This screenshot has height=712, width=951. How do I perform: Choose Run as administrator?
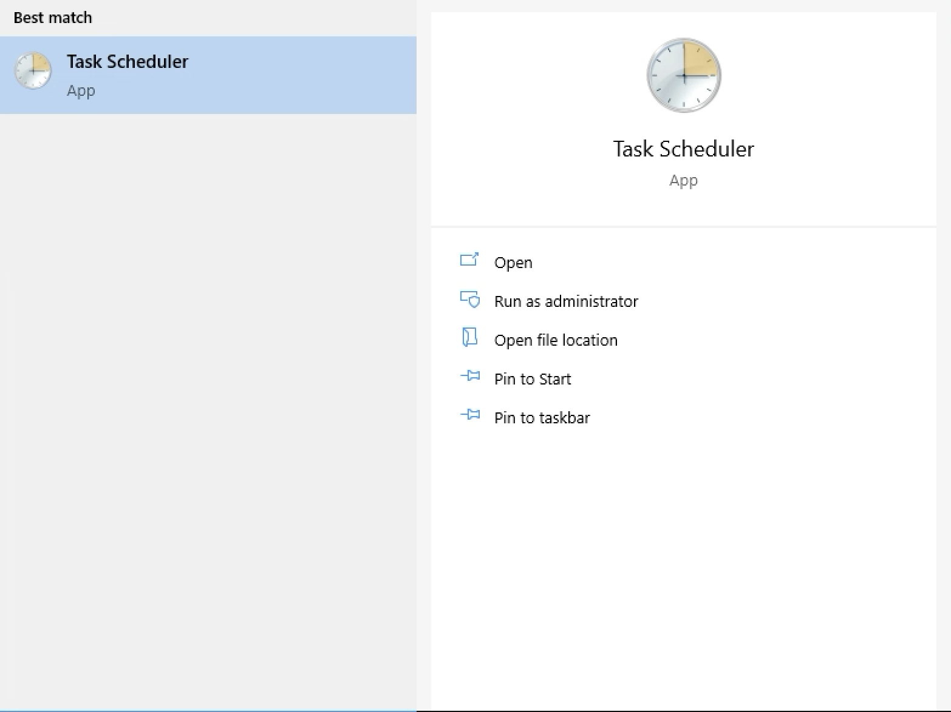pyautogui.click(x=566, y=301)
